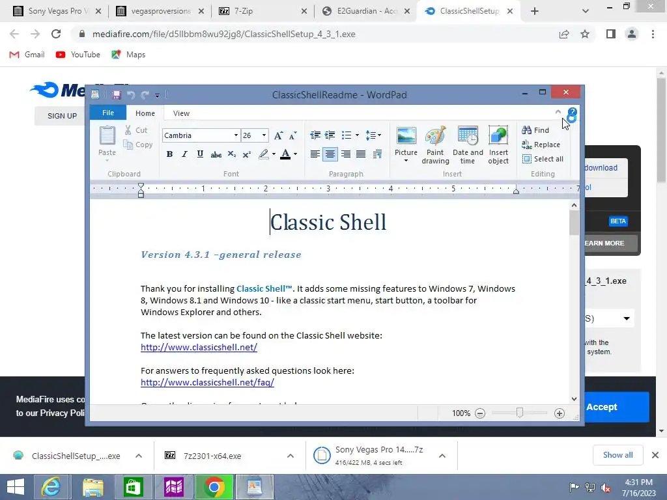
Task: Open the paragraph settings icon
Action: (377, 154)
